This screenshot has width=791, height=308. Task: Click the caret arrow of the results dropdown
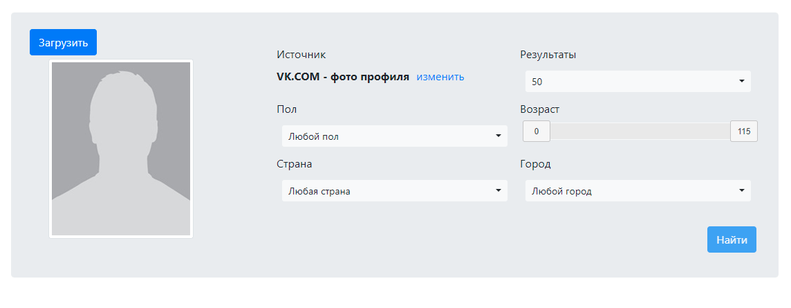tap(741, 81)
